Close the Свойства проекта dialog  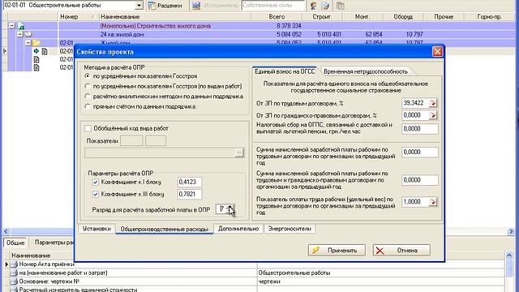[x=437, y=52]
